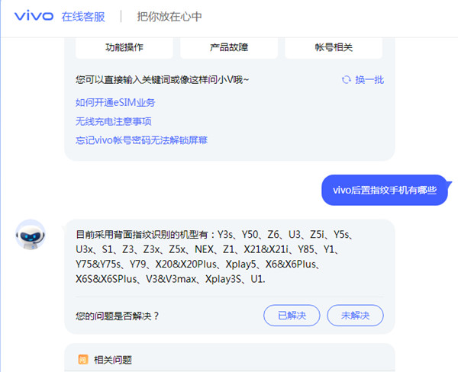Click the user message vivo后置指纹手机有哪些
This screenshot has width=458, height=372.
coord(385,191)
